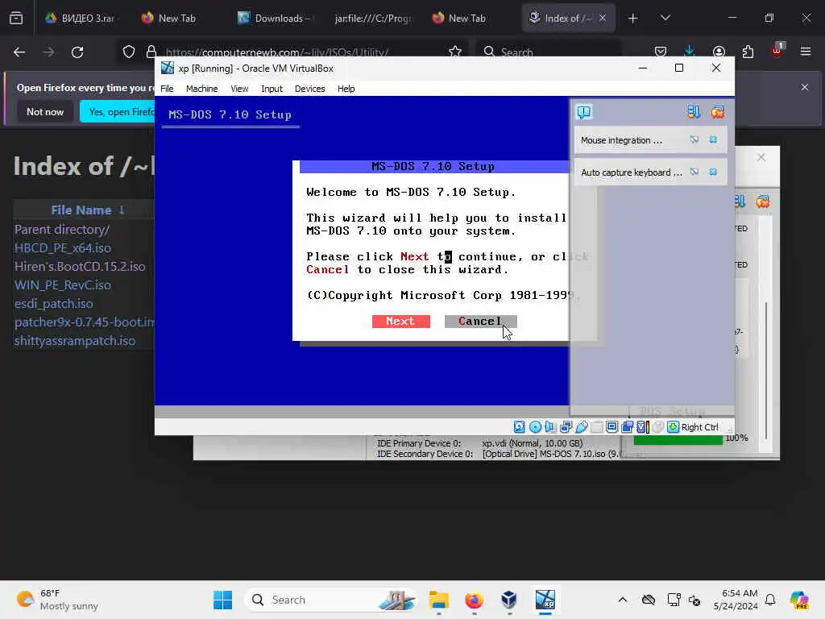The width and height of the screenshot is (825, 619).
Task: Open the clock showing 6:54 AM
Action: point(736,600)
